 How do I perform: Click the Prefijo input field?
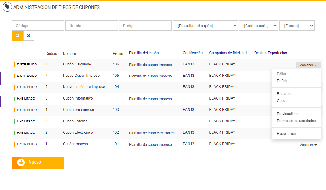pyautogui.click(x=145, y=26)
